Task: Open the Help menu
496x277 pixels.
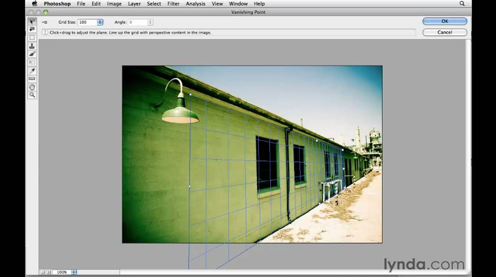Action: (x=259, y=3)
